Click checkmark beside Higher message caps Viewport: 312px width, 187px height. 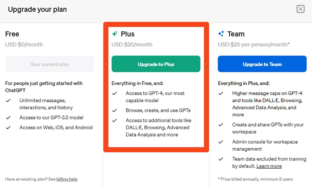[221, 93]
